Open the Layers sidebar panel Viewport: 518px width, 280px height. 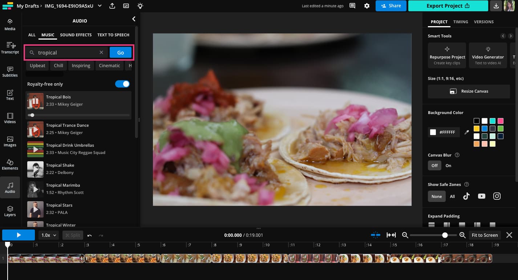pos(10,211)
